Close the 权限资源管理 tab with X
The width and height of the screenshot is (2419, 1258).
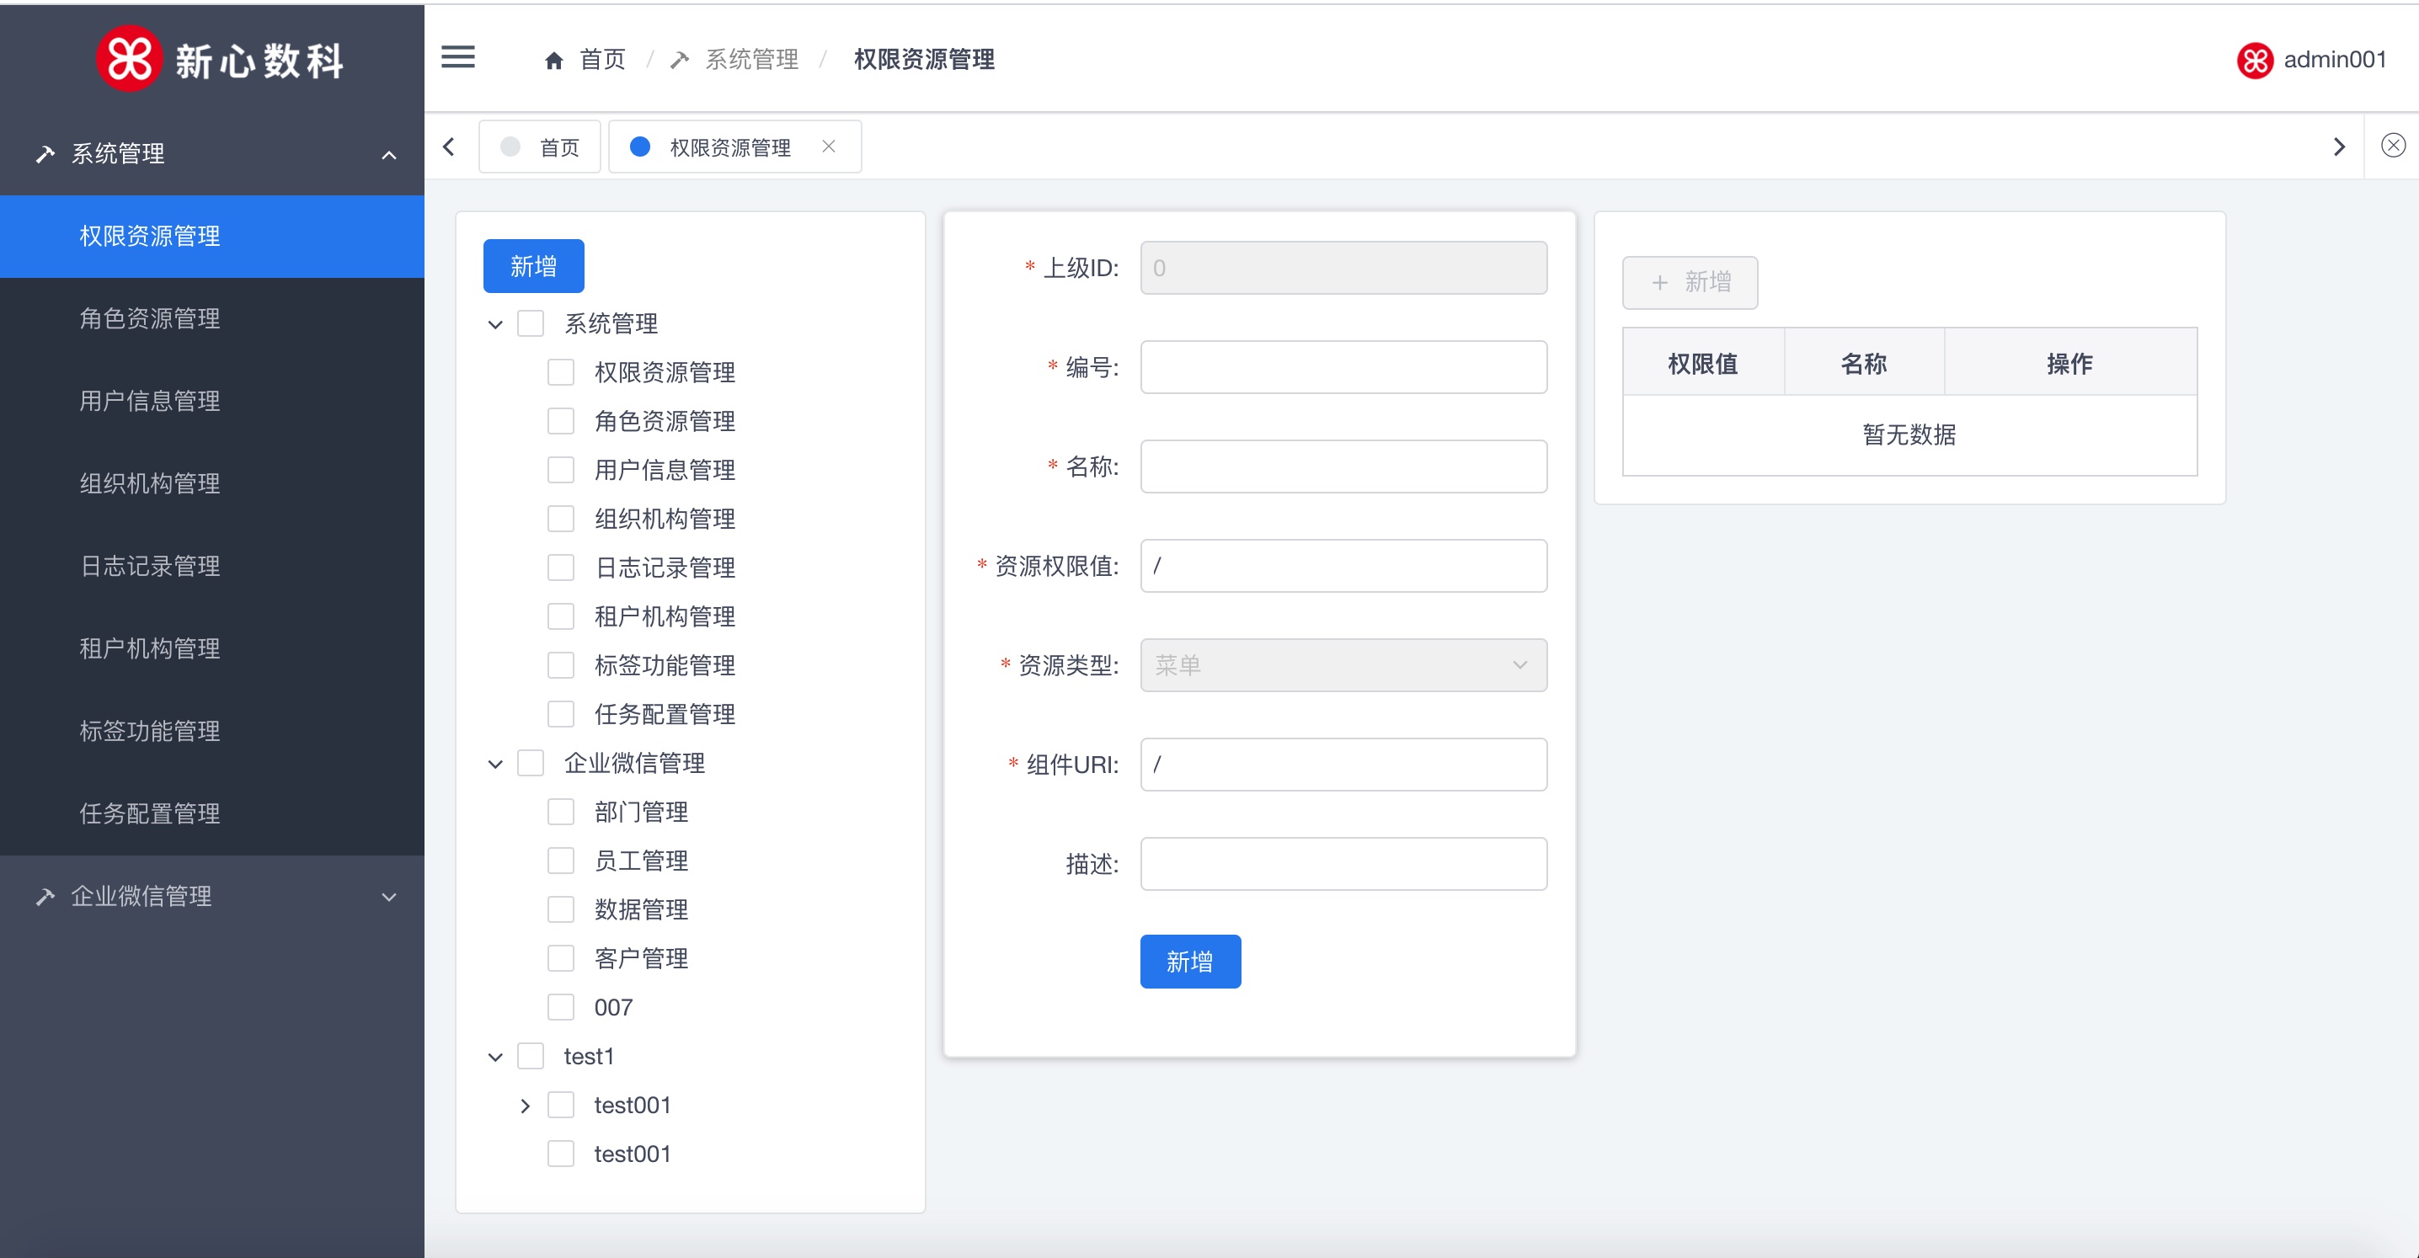[828, 147]
